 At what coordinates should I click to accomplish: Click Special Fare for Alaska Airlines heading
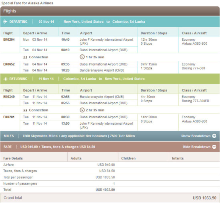(27, 3)
